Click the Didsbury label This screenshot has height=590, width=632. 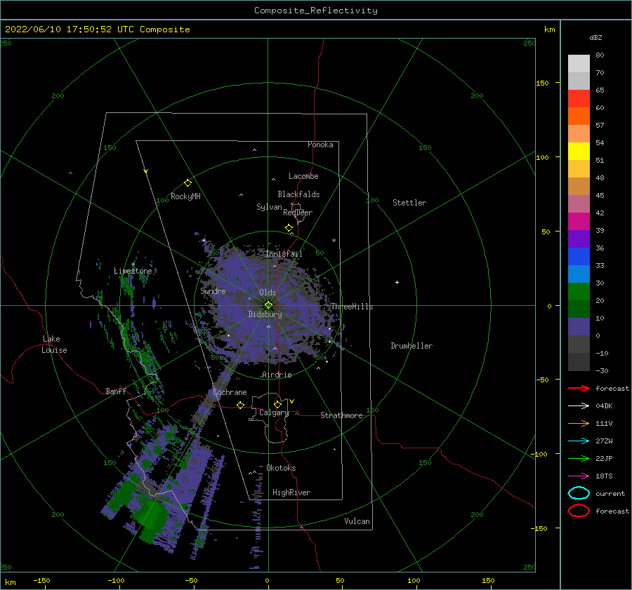[265, 314]
